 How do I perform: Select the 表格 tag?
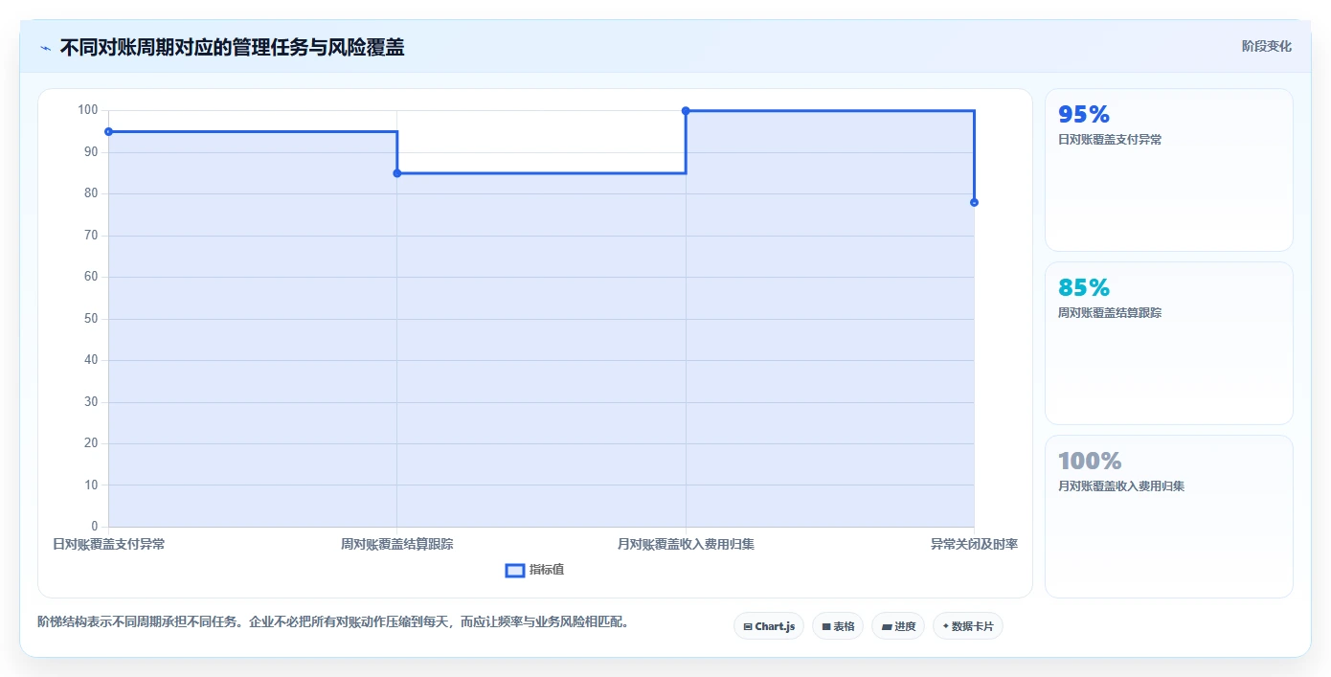click(x=838, y=626)
